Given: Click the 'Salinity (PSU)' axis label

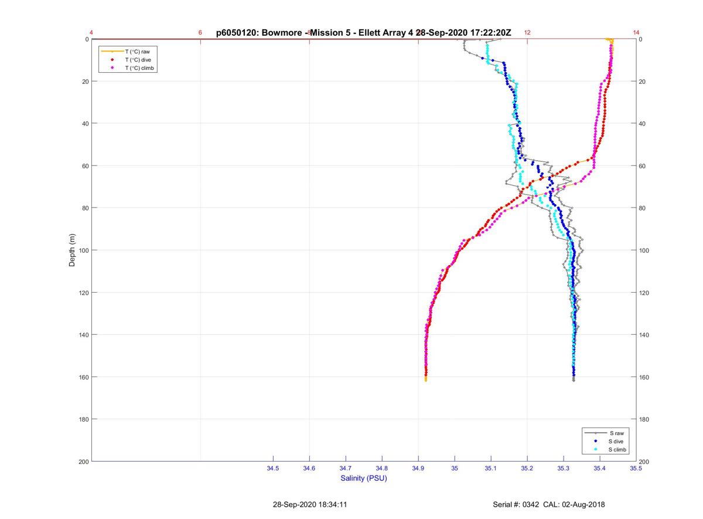Looking at the screenshot, I should point(364,479).
